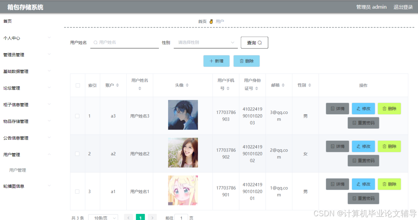This screenshot has width=418, height=220.
Task: Go to 首页 in the sidebar
Action: [x=7, y=21]
